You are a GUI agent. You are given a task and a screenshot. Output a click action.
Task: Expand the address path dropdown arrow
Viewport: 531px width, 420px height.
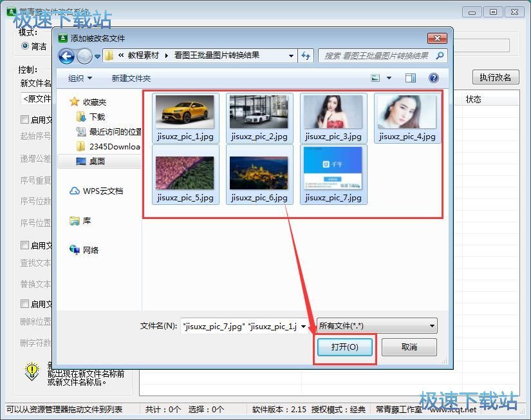[291, 56]
